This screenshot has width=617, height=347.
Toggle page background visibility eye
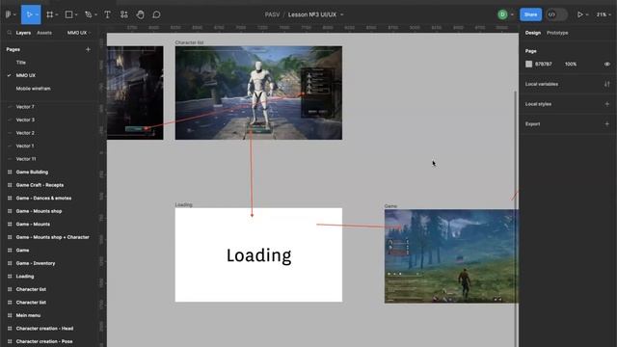(607, 64)
